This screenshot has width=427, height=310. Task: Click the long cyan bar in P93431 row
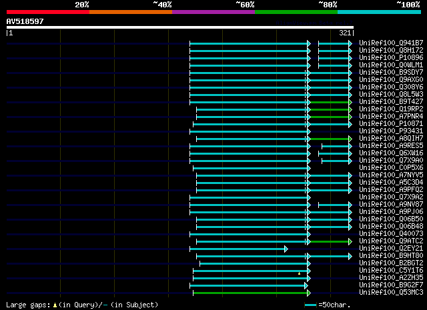click(x=249, y=132)
